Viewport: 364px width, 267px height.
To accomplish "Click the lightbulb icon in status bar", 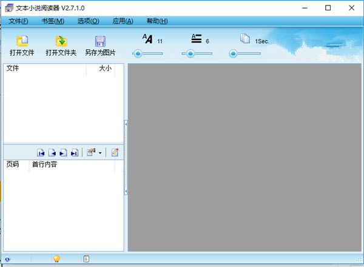I will [56, 259].
